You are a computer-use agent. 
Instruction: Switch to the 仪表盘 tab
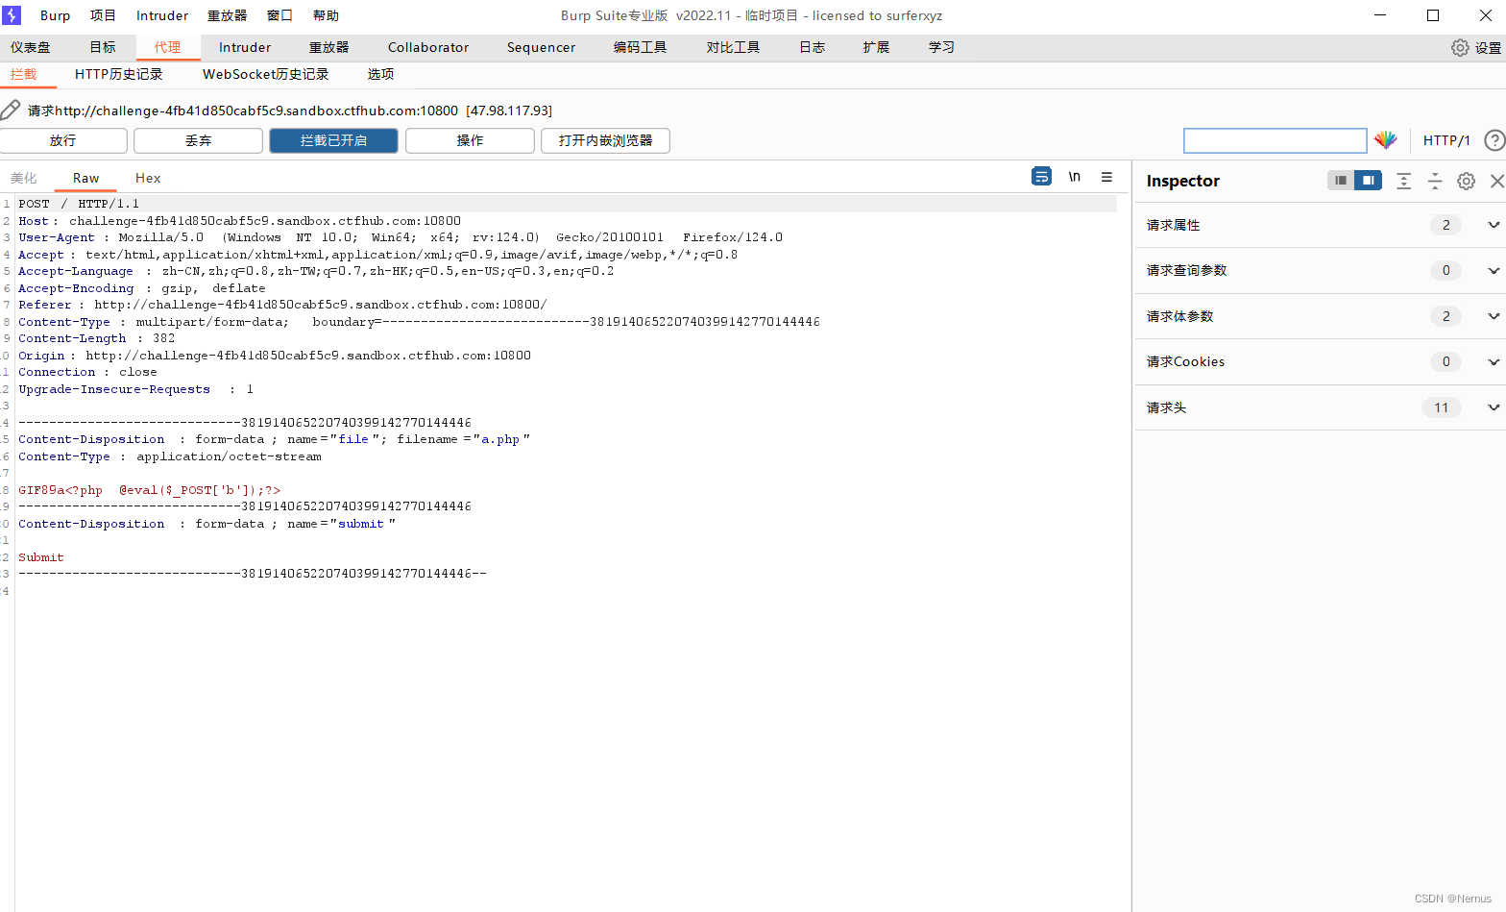tap(31, 47)
